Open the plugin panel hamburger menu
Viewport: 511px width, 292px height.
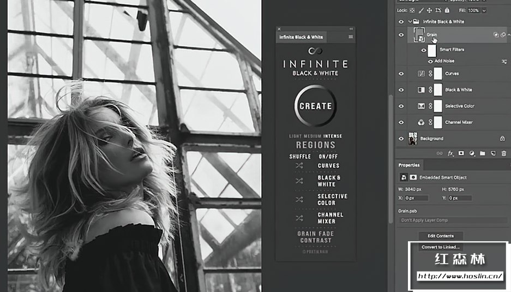351,37
